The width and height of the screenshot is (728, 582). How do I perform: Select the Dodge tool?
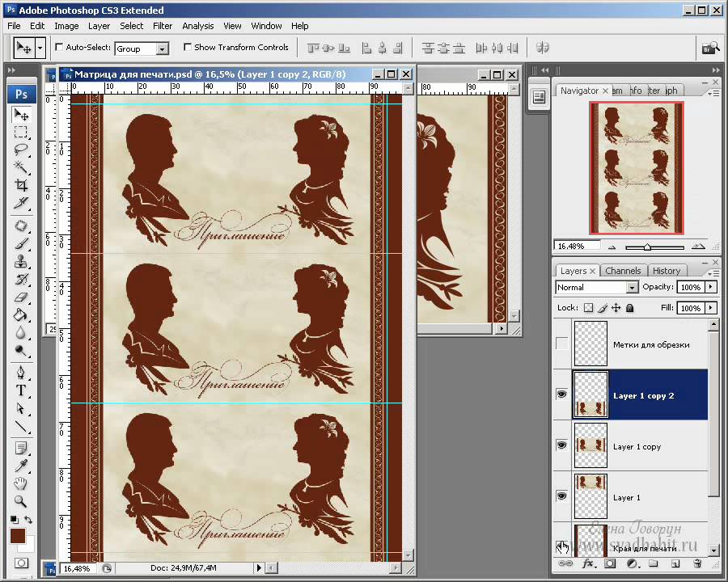click(21, 350)
